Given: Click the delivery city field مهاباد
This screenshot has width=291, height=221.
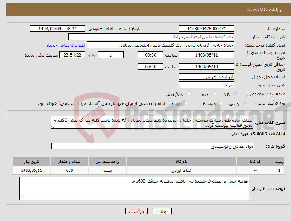Looking at the screenshot, I should click(207, 85).
